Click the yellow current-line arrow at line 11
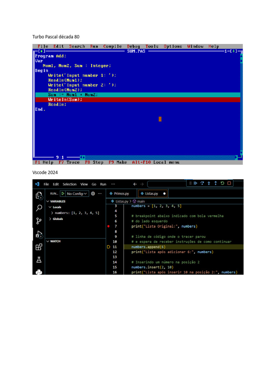 (x=109, y=247)
